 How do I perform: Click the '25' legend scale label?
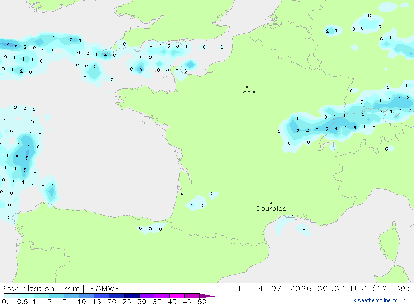(x=127, y=302)
